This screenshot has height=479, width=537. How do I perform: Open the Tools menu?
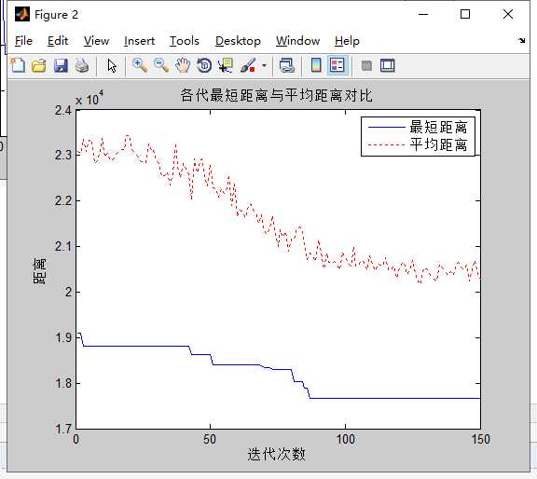(x=185, y=41)
